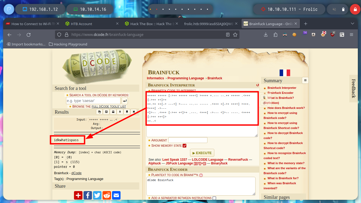Switch the site to French via the flag
The width and height of the screenshot is (361, 203).
coord(285,73)
